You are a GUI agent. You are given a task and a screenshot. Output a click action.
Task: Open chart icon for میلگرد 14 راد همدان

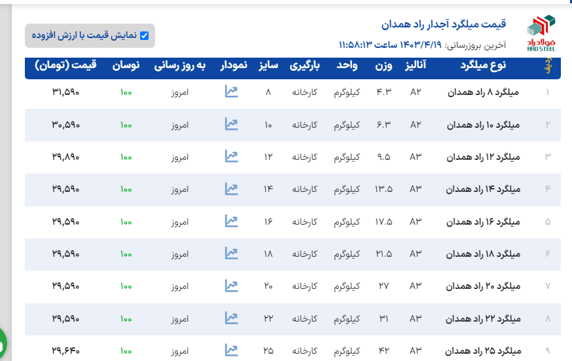(231, 189)
